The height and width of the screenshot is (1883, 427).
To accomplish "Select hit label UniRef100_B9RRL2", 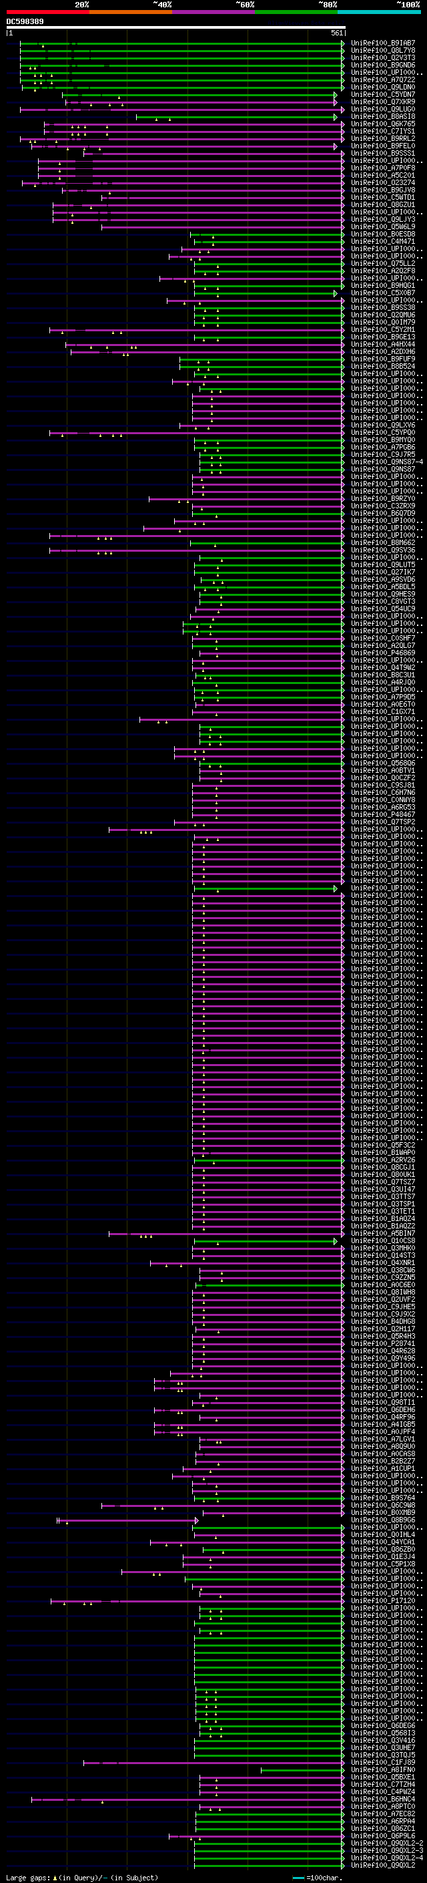I will (x=383, y=138).
